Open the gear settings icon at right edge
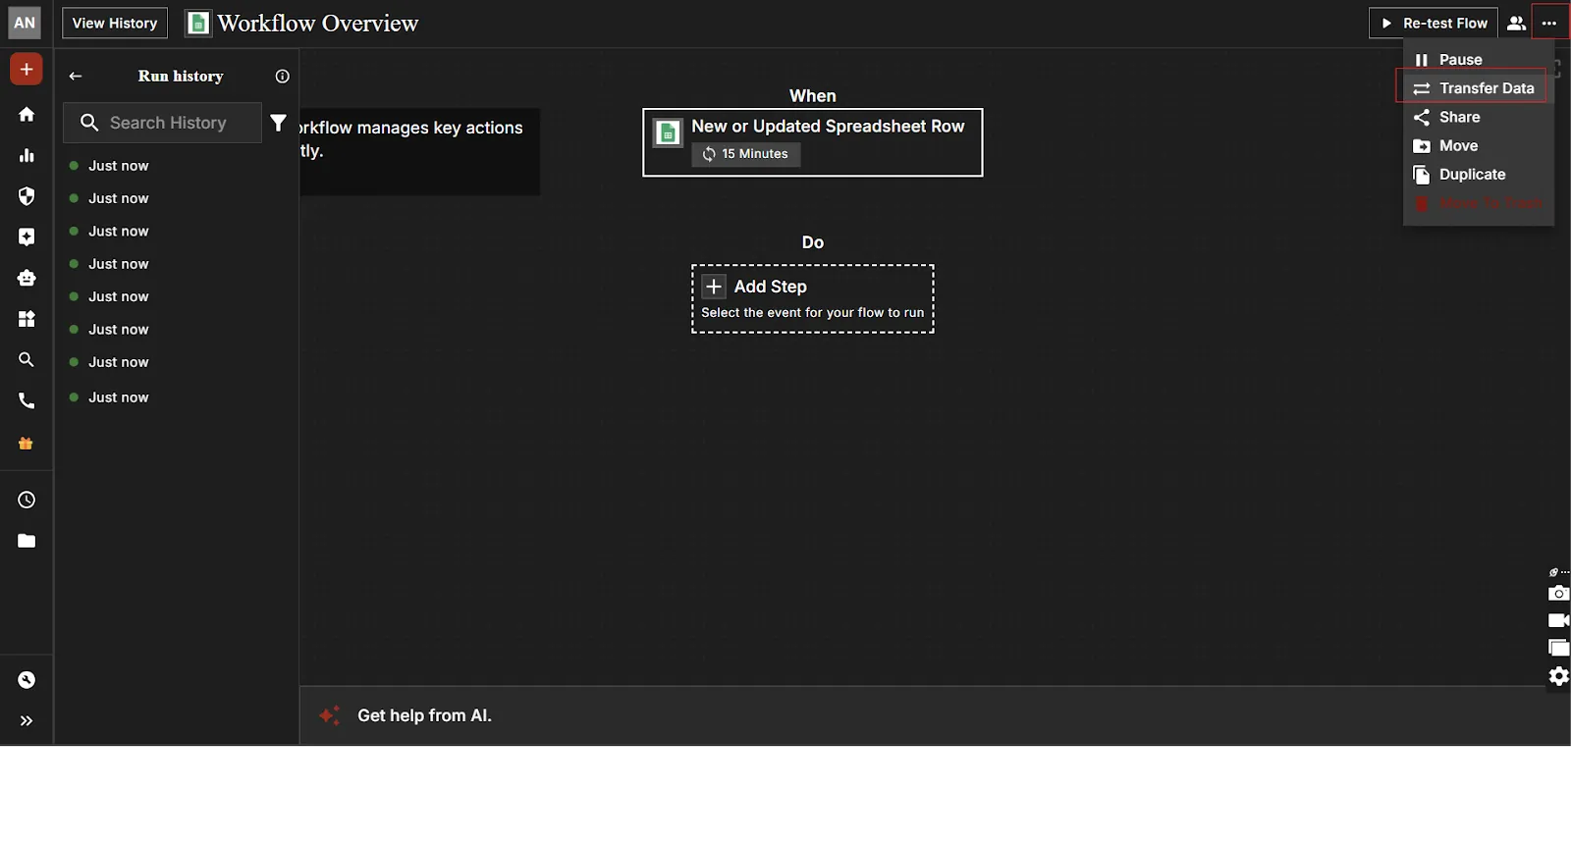Viewport: 1571px width, 844px height. point(1558,676)
